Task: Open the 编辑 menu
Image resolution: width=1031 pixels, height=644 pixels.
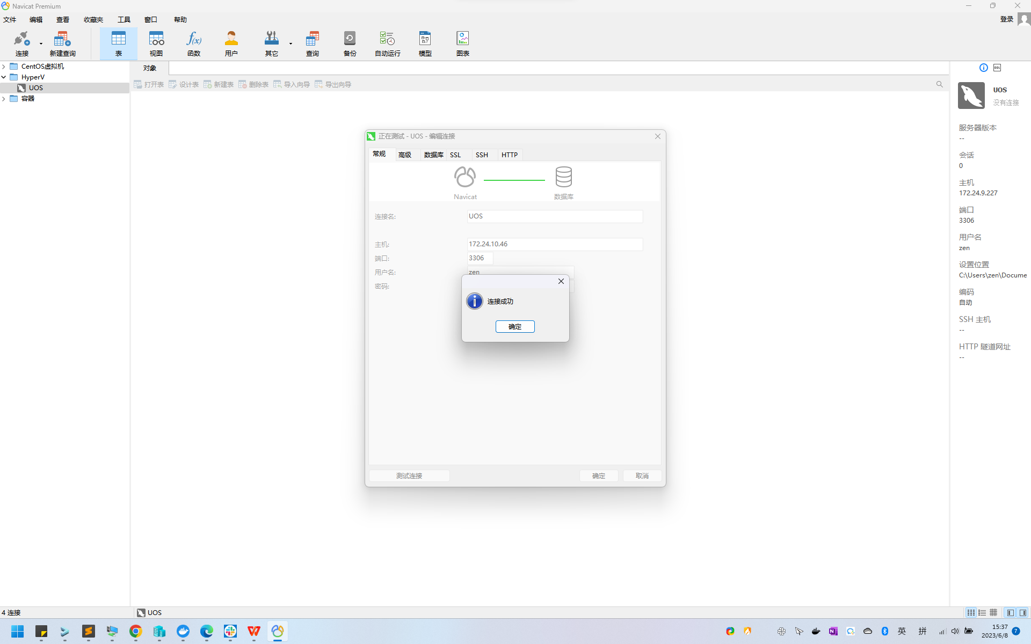Action: point(36,20)
